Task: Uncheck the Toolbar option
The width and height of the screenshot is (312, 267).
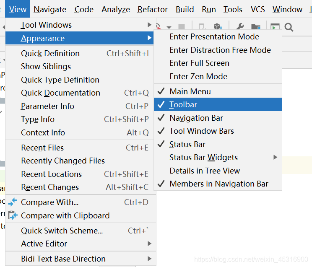Action: (218, 104)
